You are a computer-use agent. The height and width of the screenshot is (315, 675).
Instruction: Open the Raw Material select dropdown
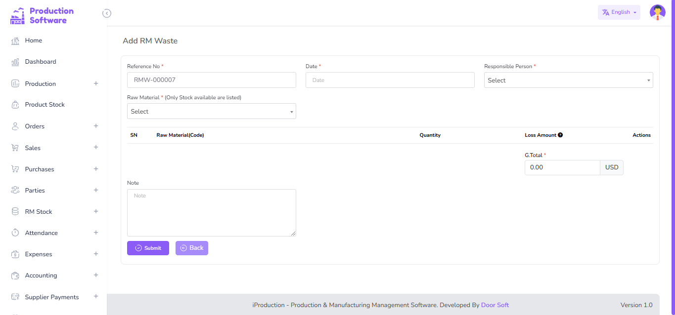click(x=211, y=111)
